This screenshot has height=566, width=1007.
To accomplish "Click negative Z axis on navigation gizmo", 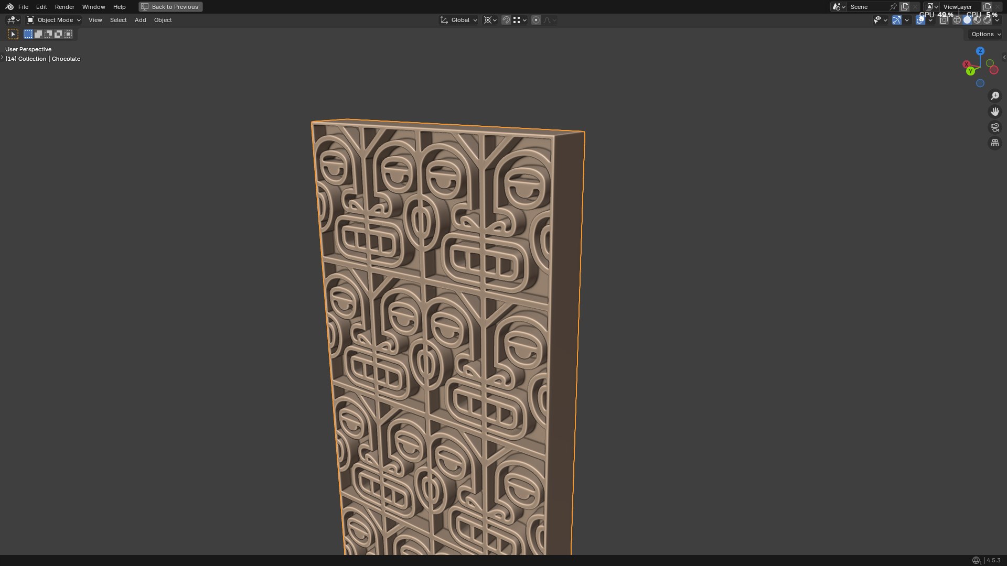I will tap(980, 83).
